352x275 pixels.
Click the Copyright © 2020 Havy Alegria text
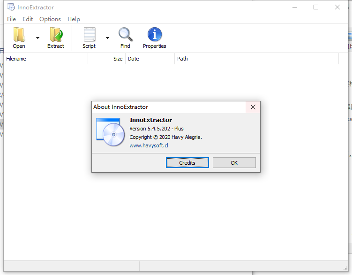pyautogui.click(x=165, y=137)
